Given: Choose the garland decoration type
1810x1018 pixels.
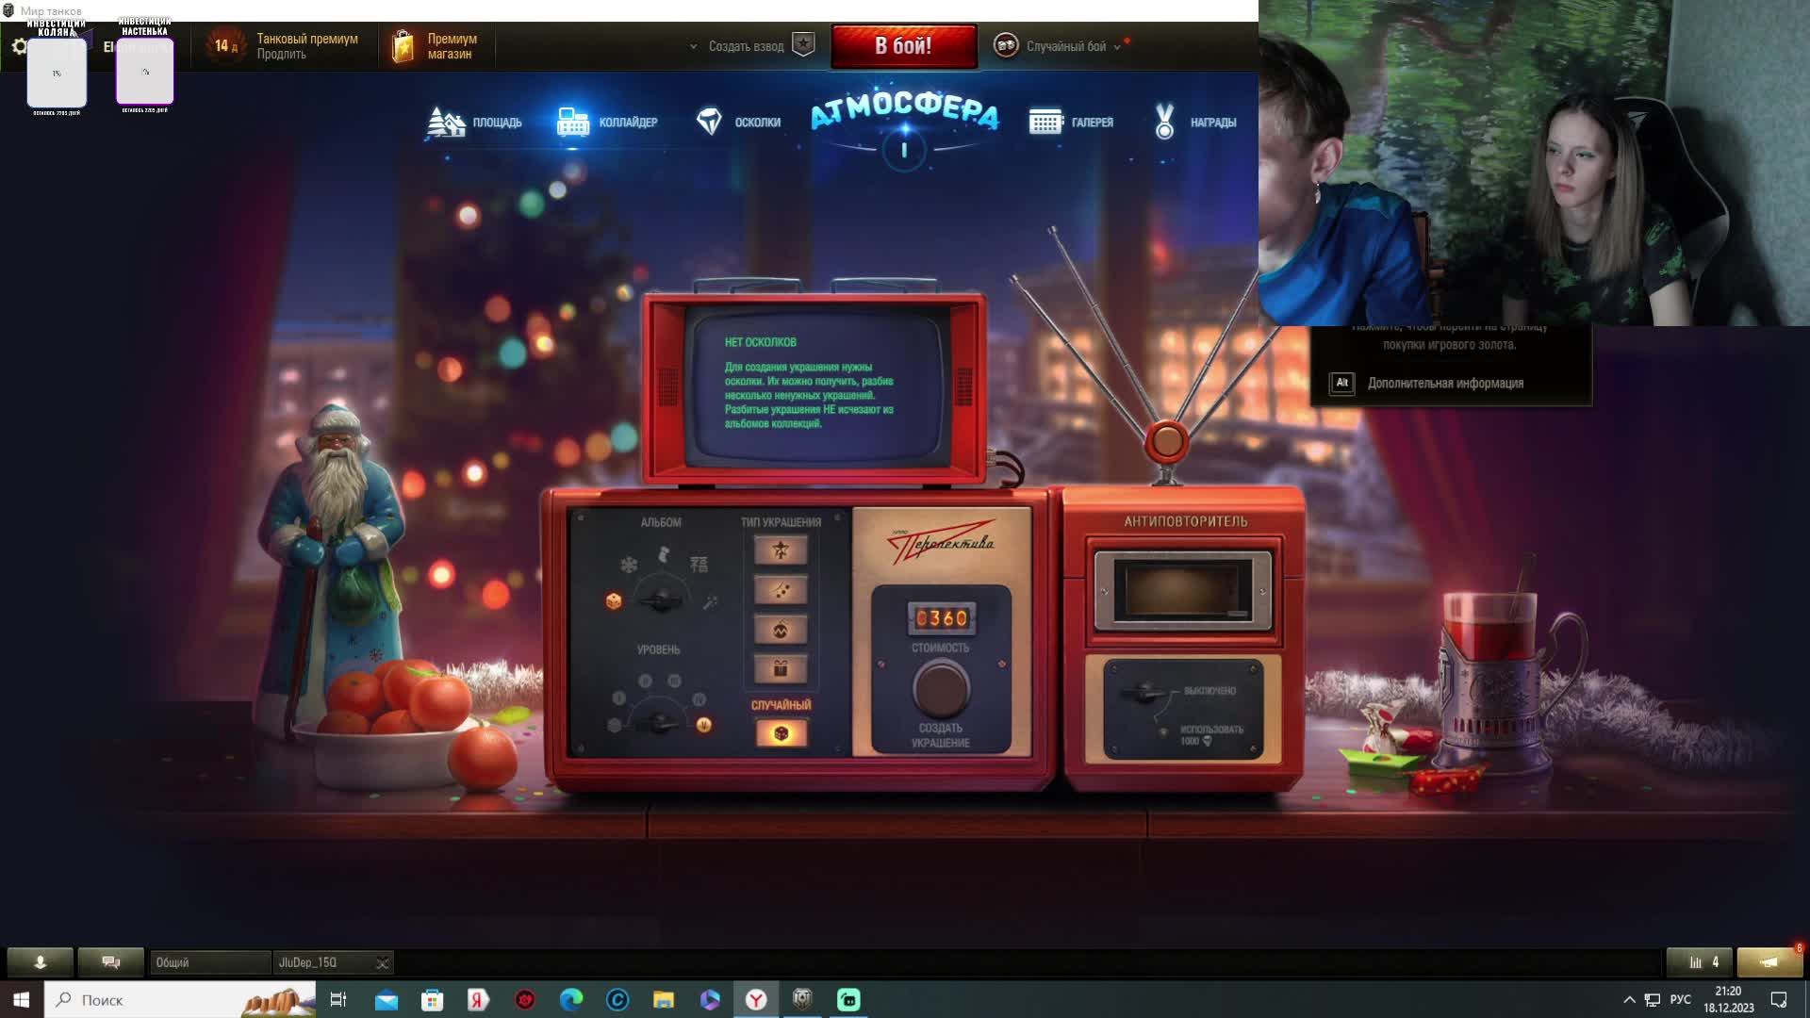Looking at the screenshot, I should click(781, 591).
